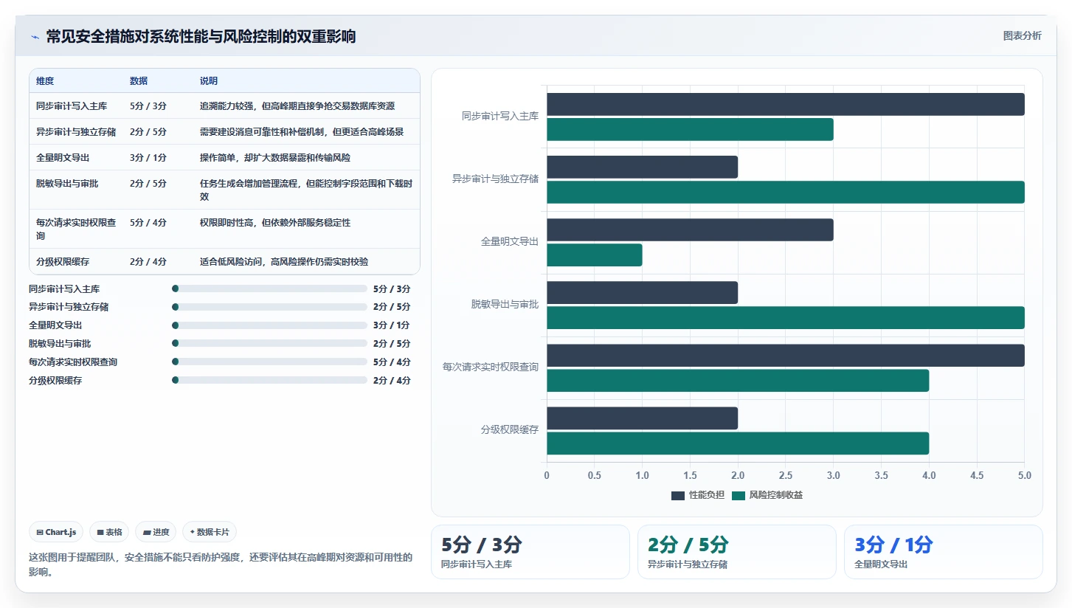Click the title icon beside 常见安全措施 heading
This screenshot has width=1072, height=608.
coord(35,37)
